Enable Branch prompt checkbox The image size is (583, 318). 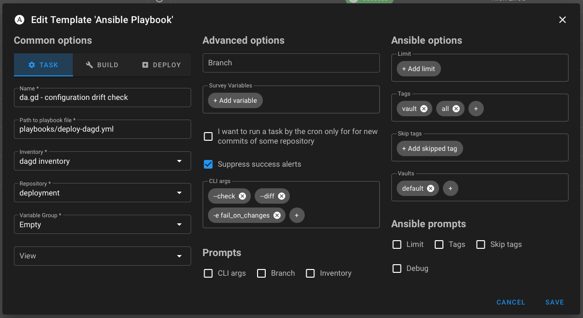(x=261, y=273)
